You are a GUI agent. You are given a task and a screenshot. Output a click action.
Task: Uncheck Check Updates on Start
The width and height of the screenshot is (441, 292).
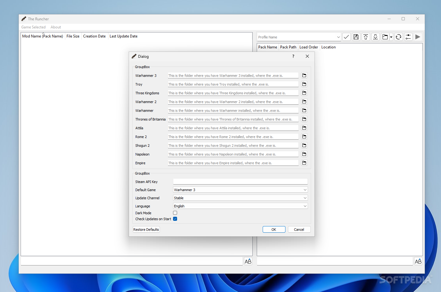tap(175, 219)
